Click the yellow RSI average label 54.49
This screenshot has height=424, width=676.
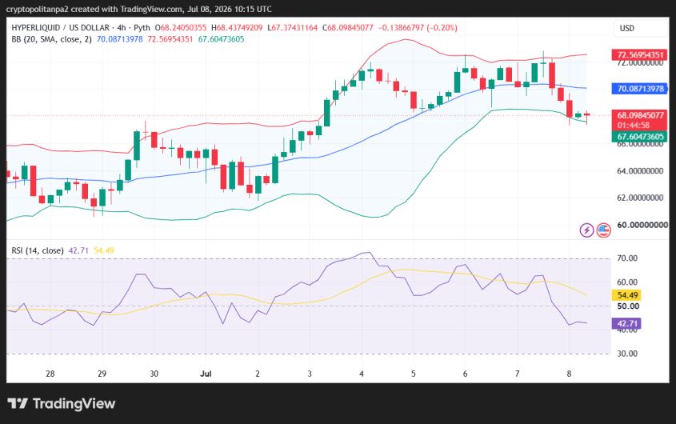[627, 295]
